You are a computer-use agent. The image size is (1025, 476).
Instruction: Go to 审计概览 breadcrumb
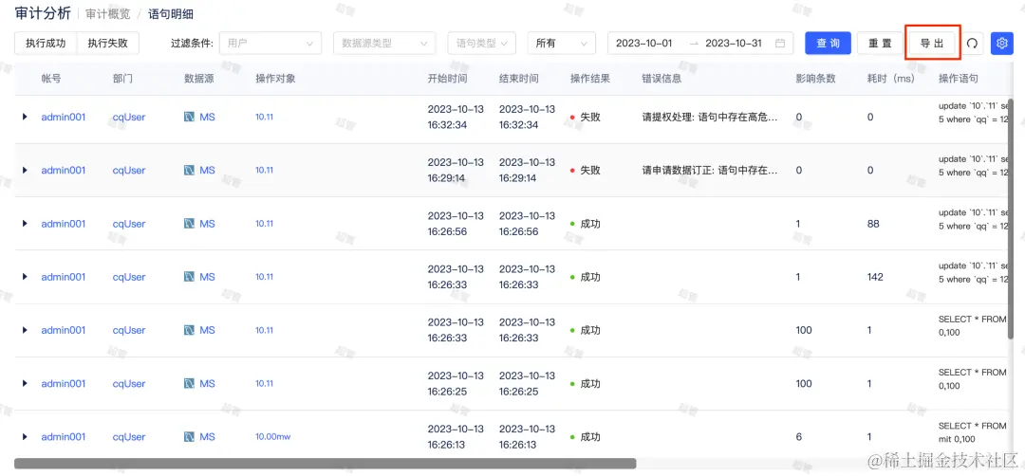pyautogui.click(x=108, y=13)
